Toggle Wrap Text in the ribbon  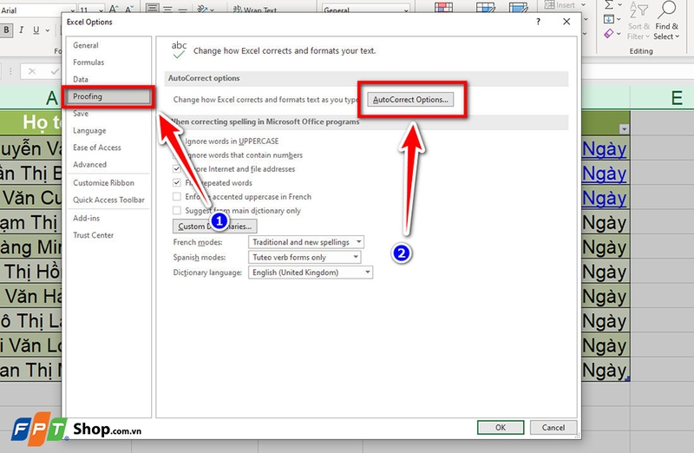254,10
